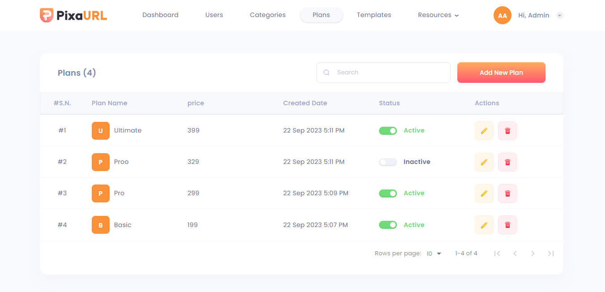Click the Add New Plan button

tap(501, 73)
